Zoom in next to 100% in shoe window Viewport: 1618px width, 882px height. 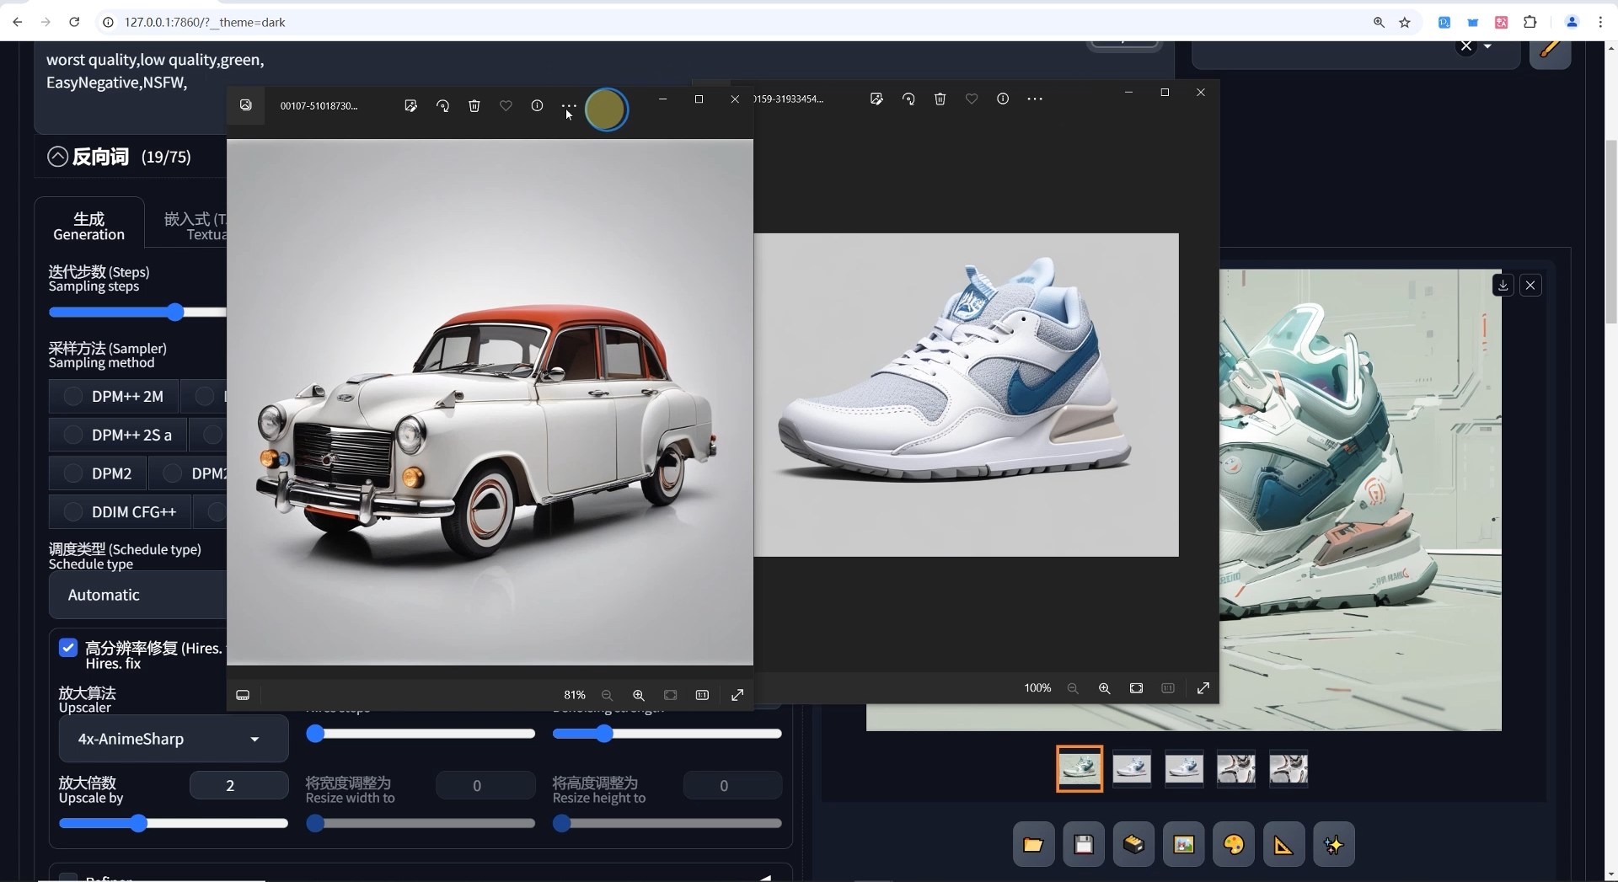pos(1104,688)
